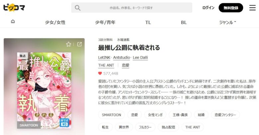Open author LetINK link
Image resolution: width=259 pixels, height=135 pixels.
[x=104, y=57]
